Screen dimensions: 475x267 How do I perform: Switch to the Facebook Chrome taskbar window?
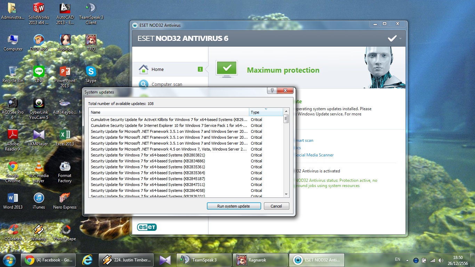(49, 260)
